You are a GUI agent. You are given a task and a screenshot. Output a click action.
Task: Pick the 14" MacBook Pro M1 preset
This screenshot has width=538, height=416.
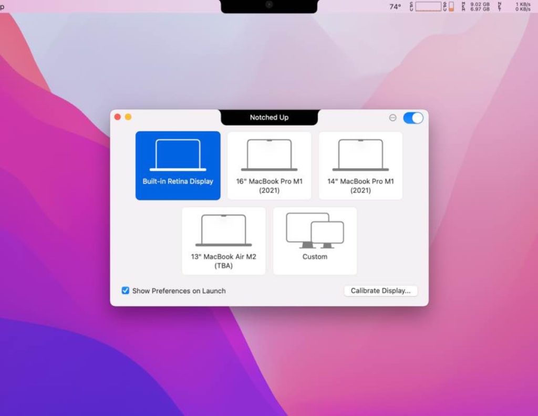coord(360,165)
